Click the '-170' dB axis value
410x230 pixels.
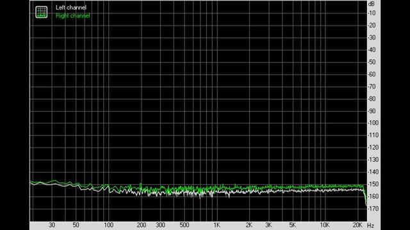(x=373, y=209)
